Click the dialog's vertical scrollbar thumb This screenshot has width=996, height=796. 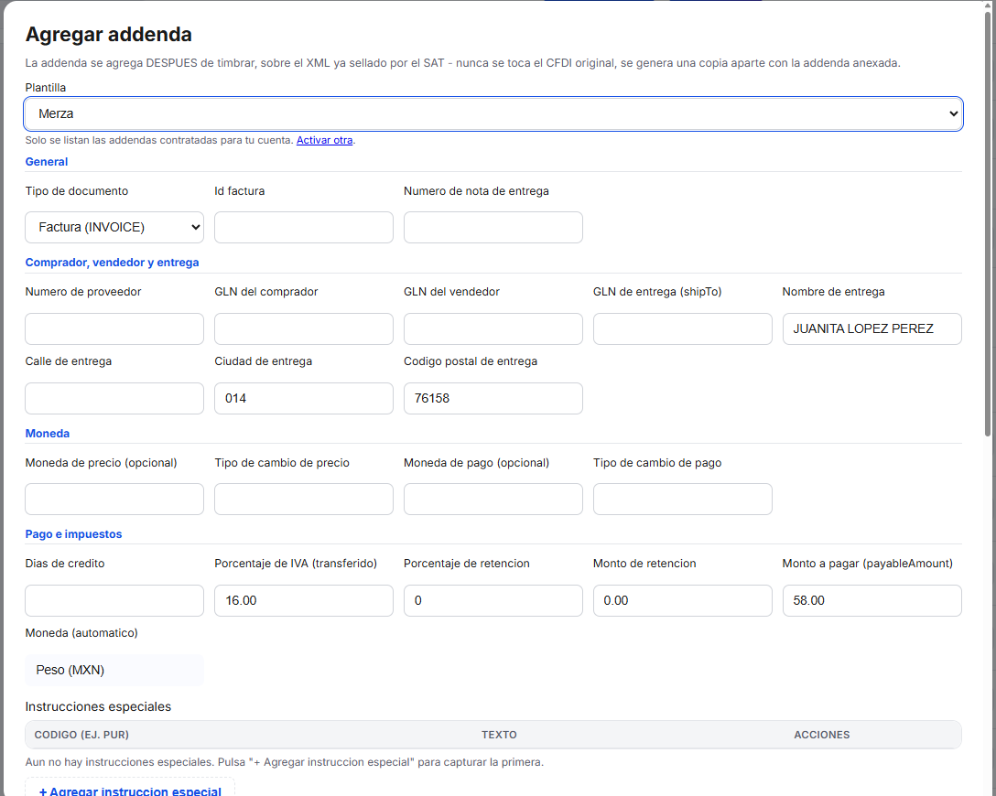[988, 222]
